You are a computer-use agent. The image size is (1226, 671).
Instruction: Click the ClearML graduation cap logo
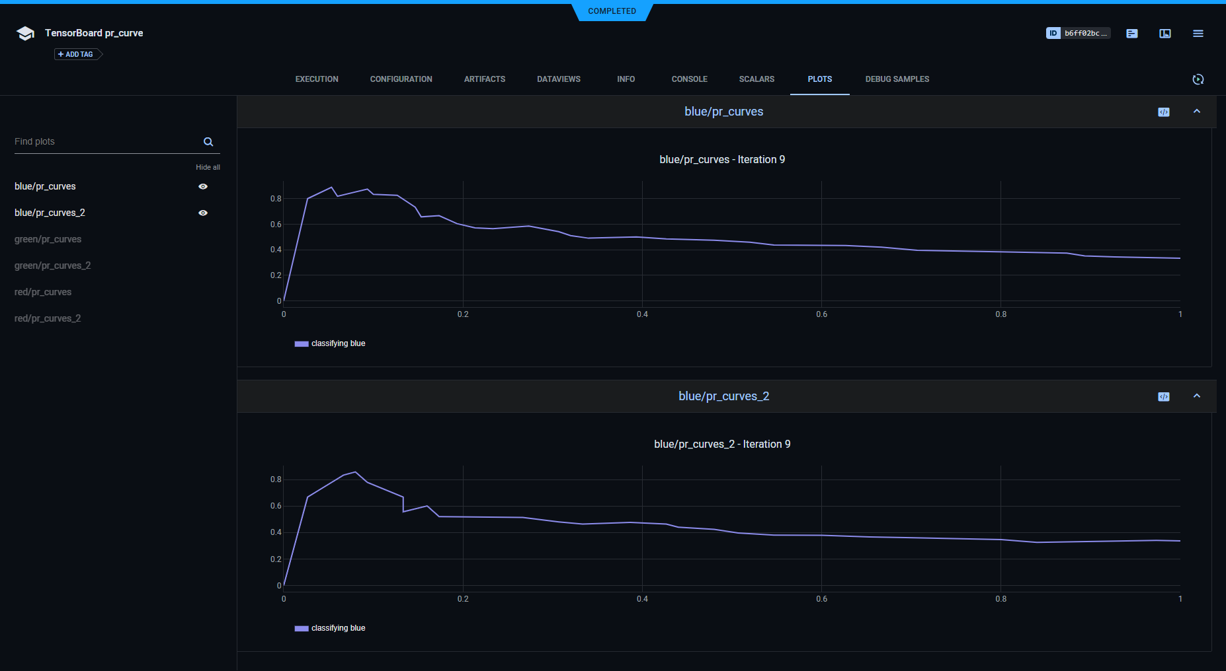point(25,34)
